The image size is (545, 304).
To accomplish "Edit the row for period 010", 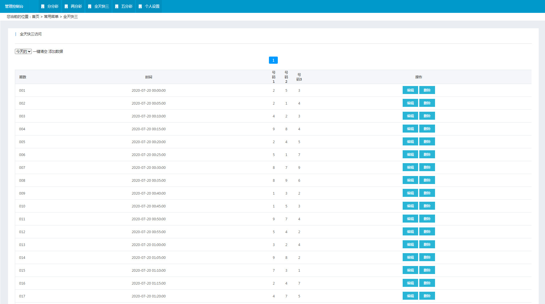I will coord(410,206).
